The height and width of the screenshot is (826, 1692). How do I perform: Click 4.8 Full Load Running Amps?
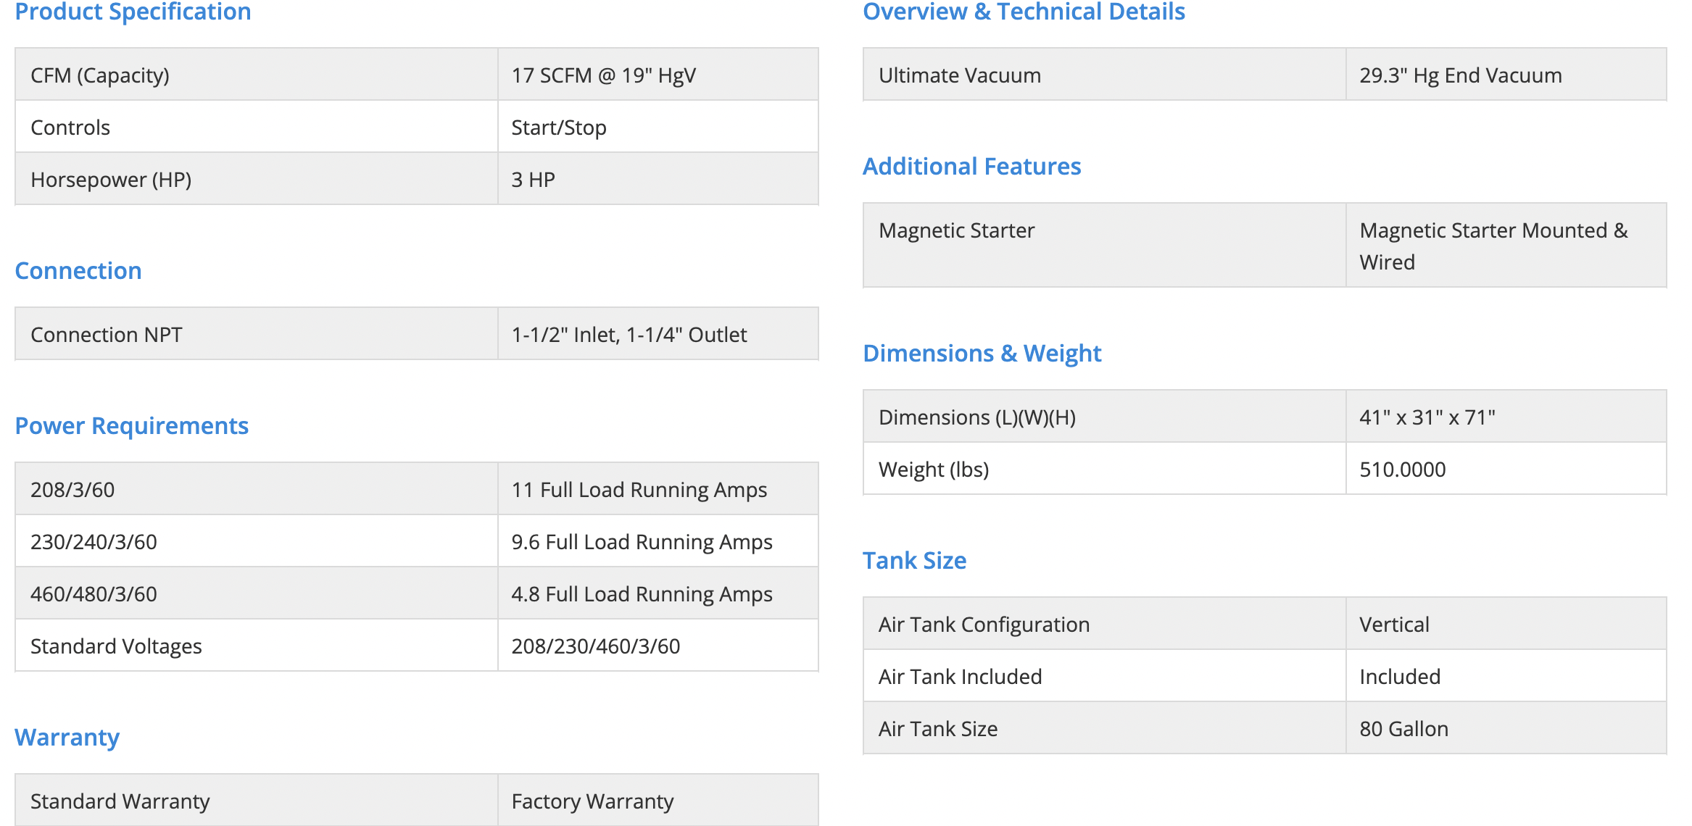[642, 594]
